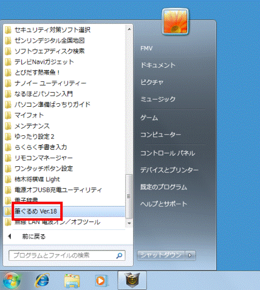Click the search programs and files box
Screen dimensions: 260x290
pos(67,255)
